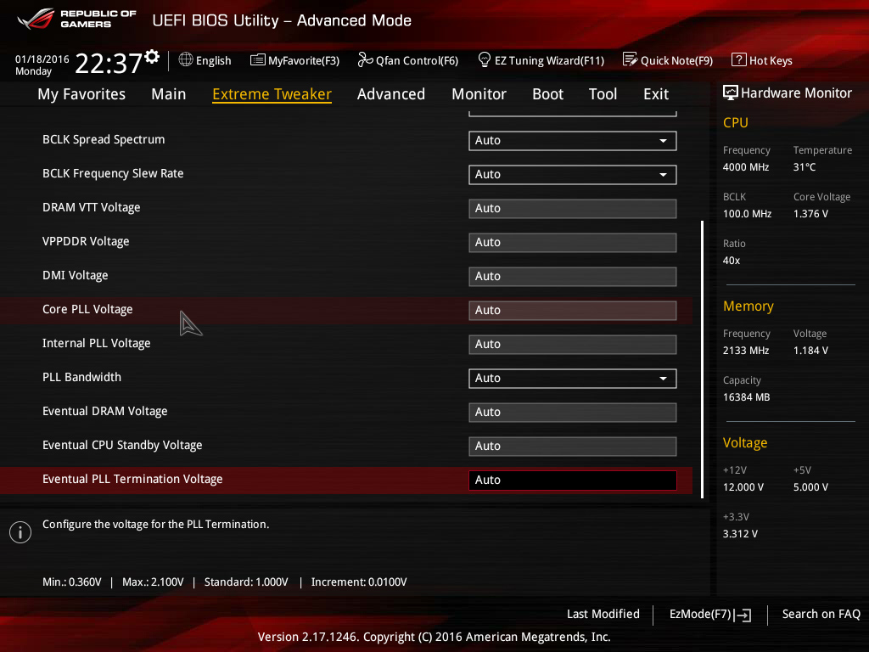Screen dimensions: 869x652
Task: Switch to the Monitor tab
Action: click(479, 94)
